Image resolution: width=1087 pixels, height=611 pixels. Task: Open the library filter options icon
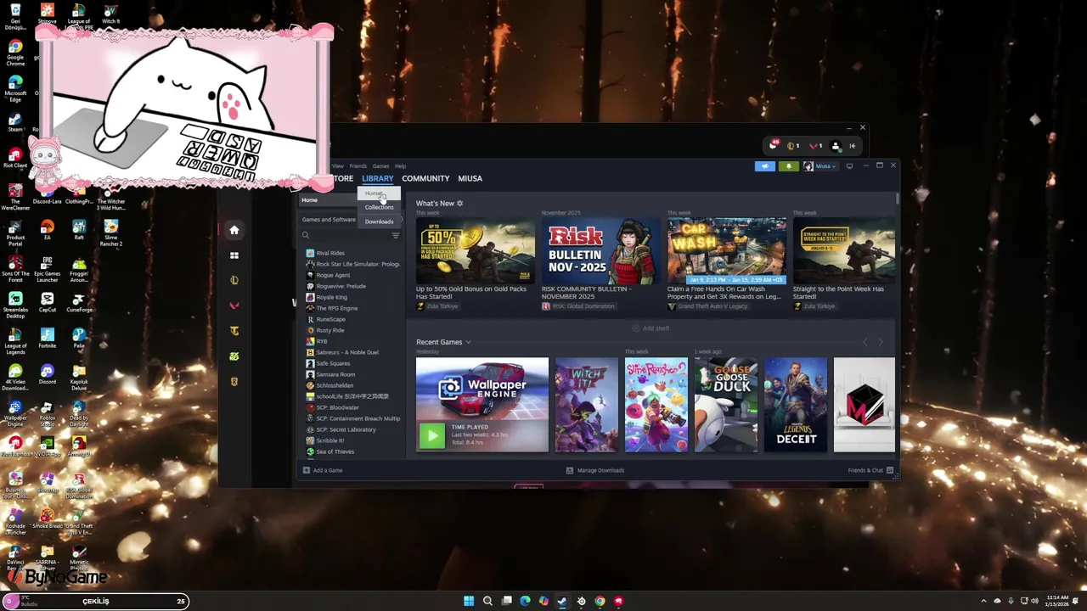(395, 235)
